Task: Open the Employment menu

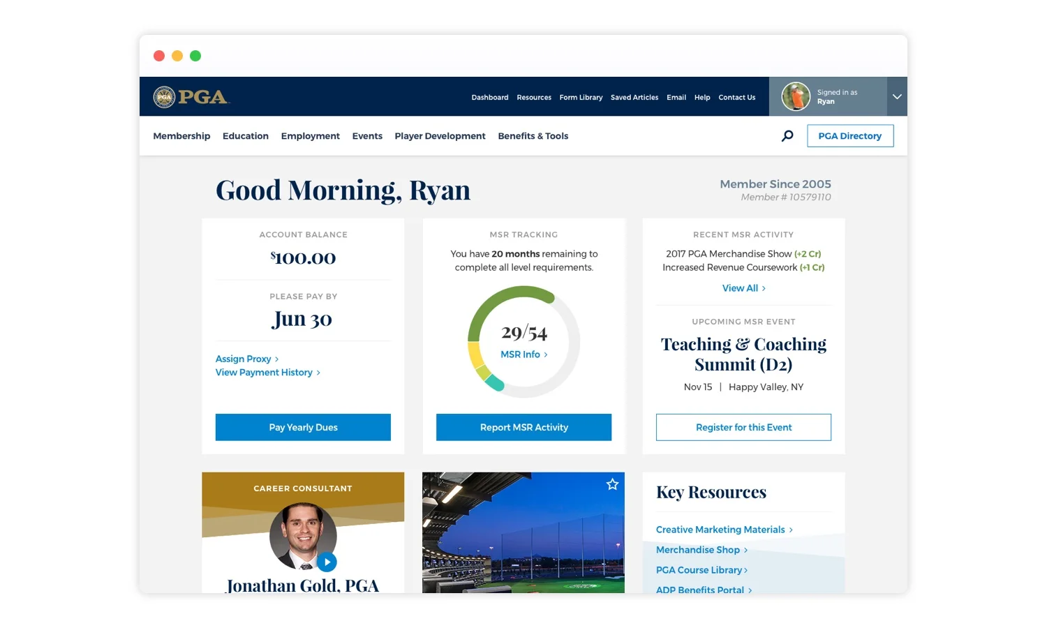Action: tap(311, 136)
